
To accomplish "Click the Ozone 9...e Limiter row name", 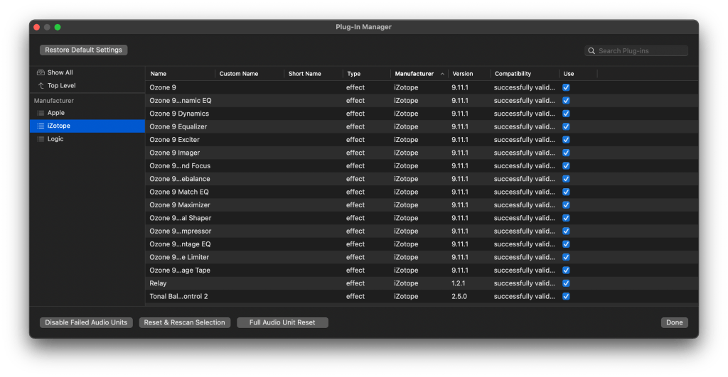I will [x=179, y=257].
